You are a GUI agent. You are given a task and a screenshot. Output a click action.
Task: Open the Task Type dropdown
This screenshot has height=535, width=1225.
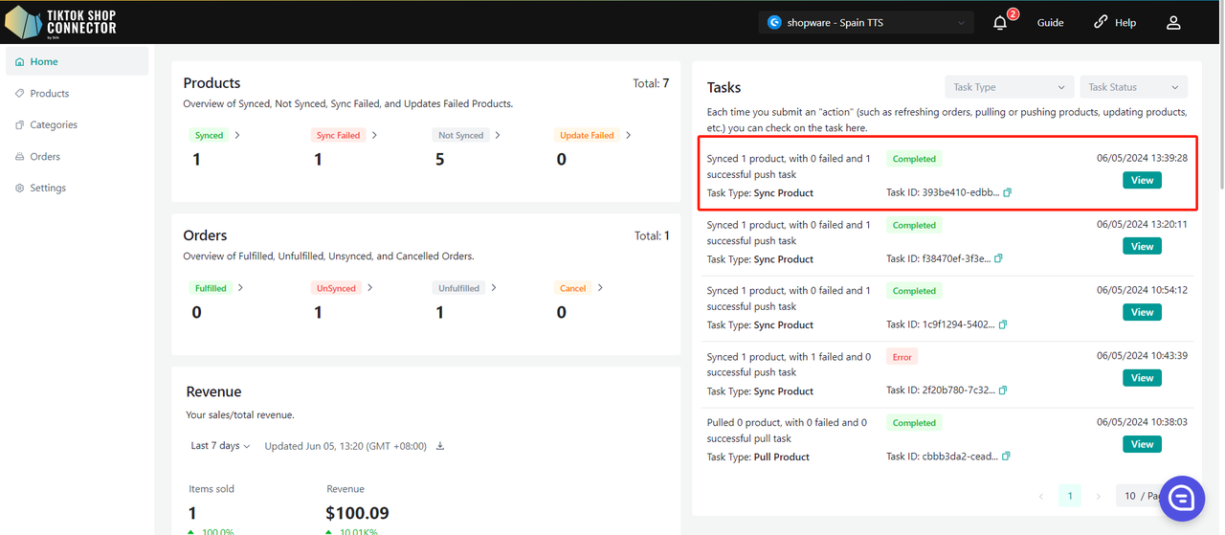coord(1009,87)
